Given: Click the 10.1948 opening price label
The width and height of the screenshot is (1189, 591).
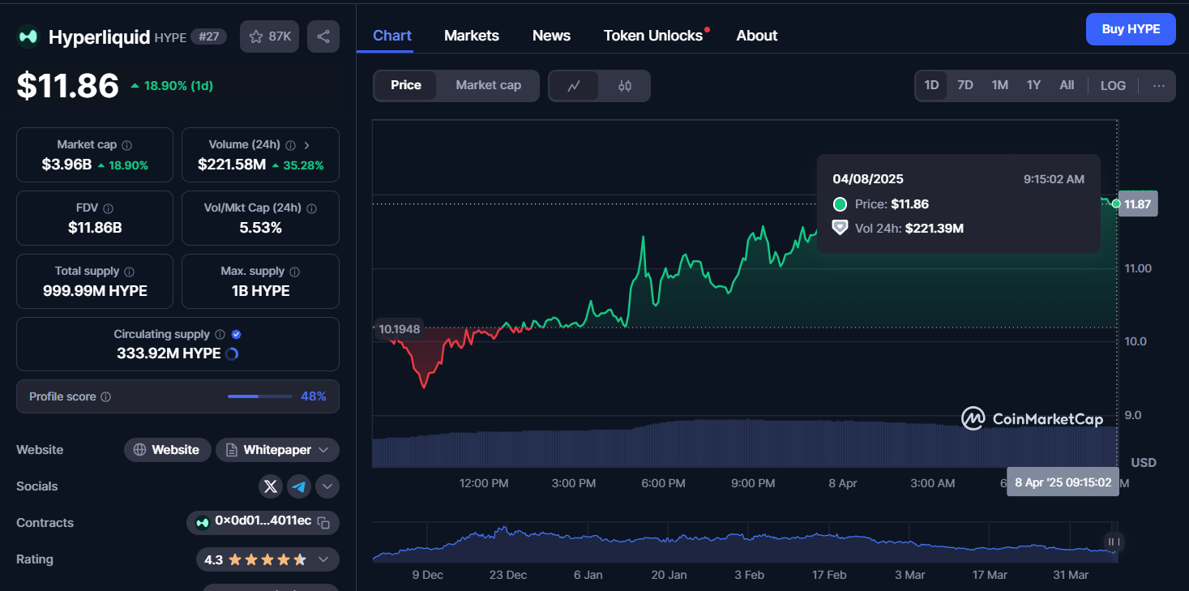Looking at the screenshot, I should click(x=400, y=328).
